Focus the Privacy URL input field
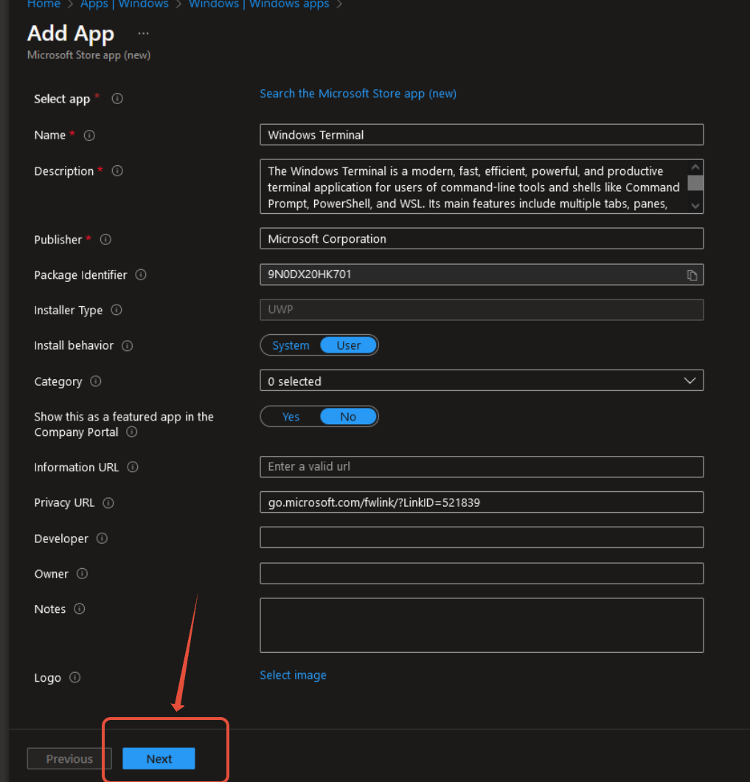 (482, 502)
